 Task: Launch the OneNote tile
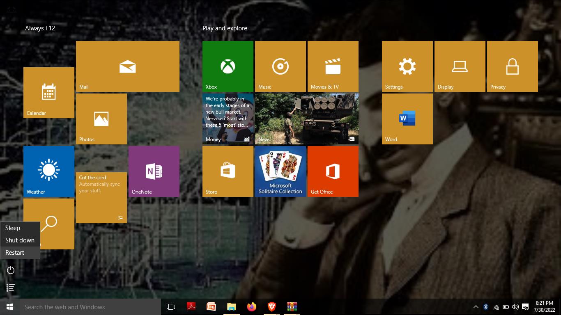[154, 171]
